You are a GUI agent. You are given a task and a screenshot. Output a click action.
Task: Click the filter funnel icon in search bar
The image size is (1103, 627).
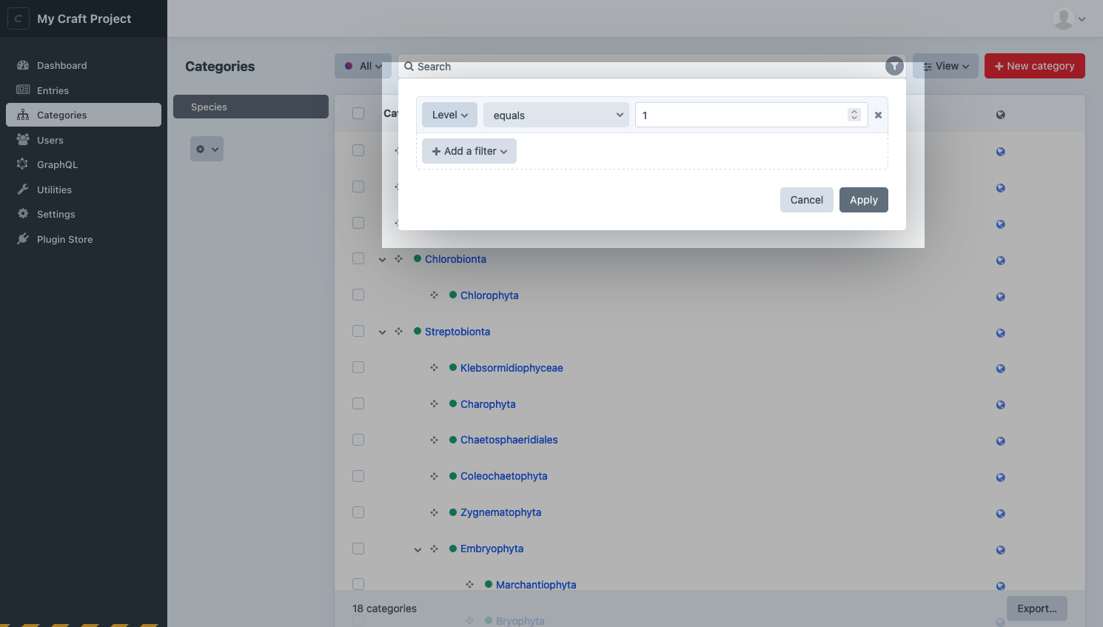tap(894, 66)
